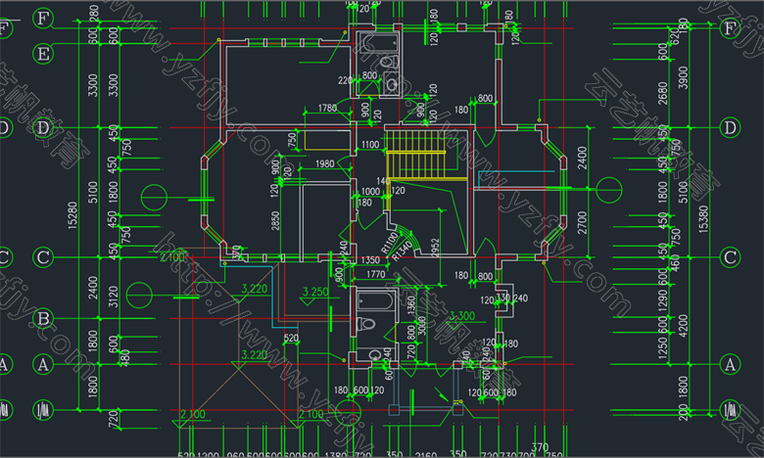Image resolution: width=764 pixels, height=458 pixels.
Task: Select the axis bubble labeled B
Action: click(43, 319)
